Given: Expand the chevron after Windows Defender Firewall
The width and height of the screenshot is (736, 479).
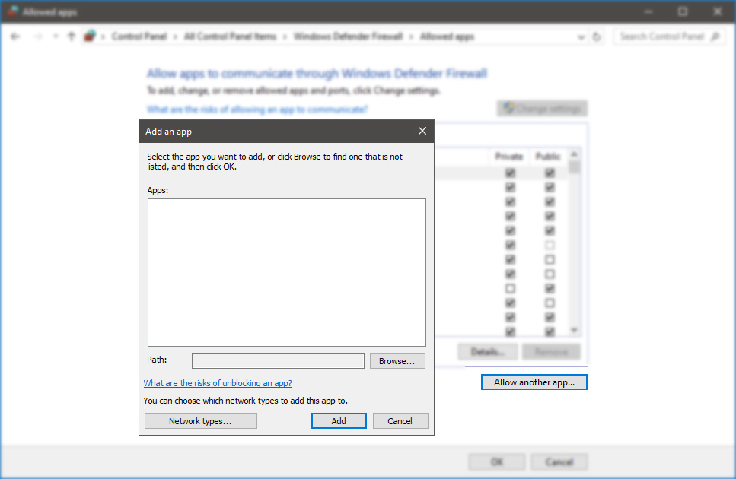Looking at the screenshot, I should point(411,36).
